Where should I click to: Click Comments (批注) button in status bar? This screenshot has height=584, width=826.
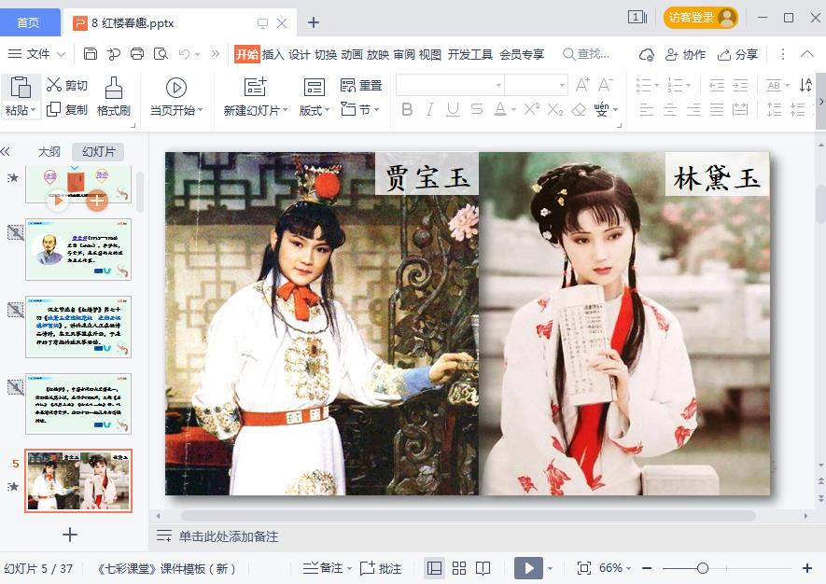[x=381, y=568]
